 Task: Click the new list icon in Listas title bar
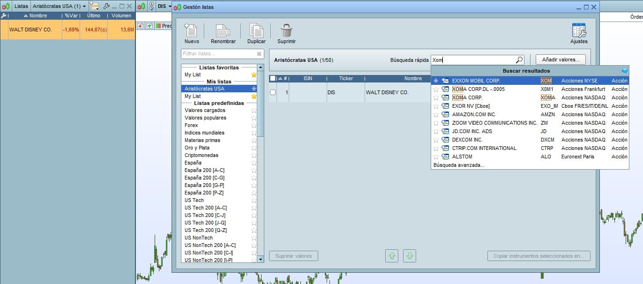(x=94, y=6)
